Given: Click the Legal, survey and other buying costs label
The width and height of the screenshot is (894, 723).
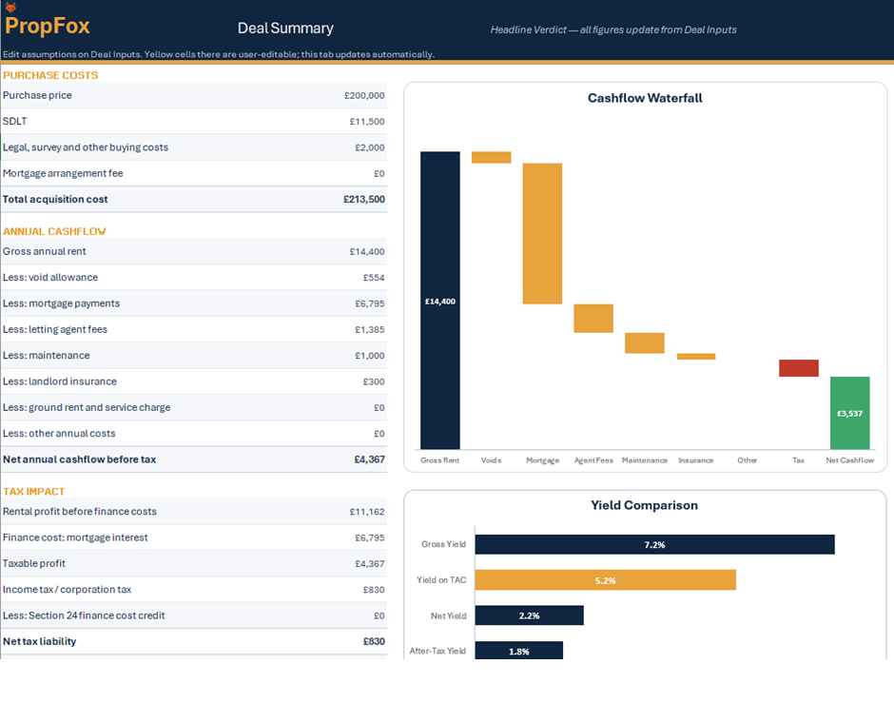Looking at the screenshot, I should (86, 147).
